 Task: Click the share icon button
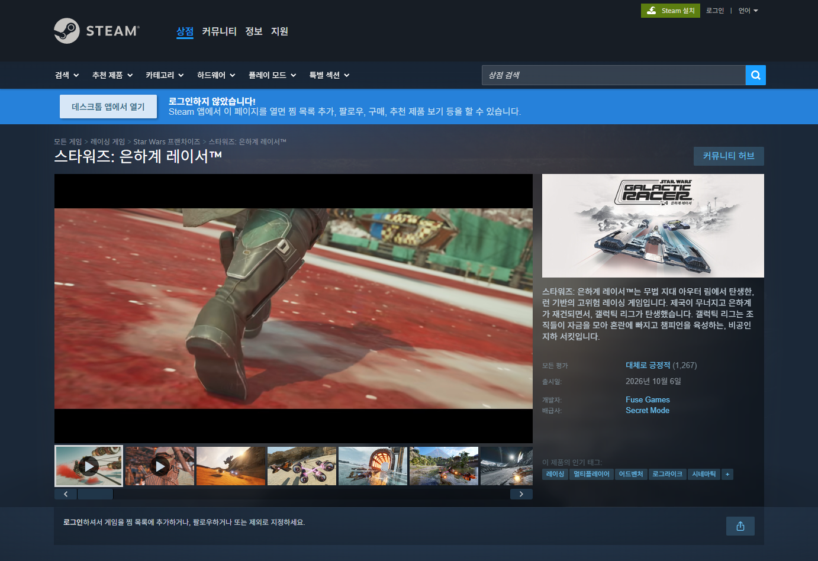[740, 526]
